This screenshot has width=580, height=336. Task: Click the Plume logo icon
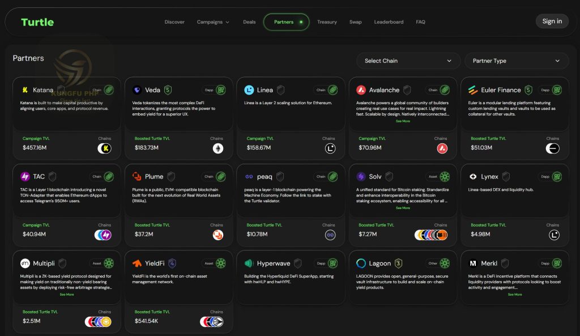(x=137, y=177)
